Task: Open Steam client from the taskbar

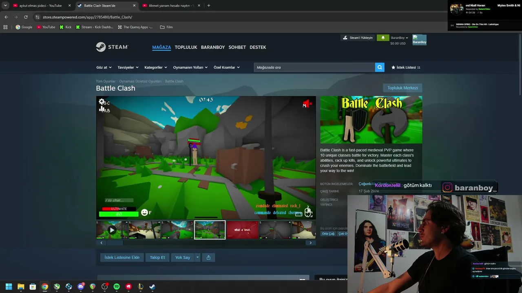Action: coord(152,286)
